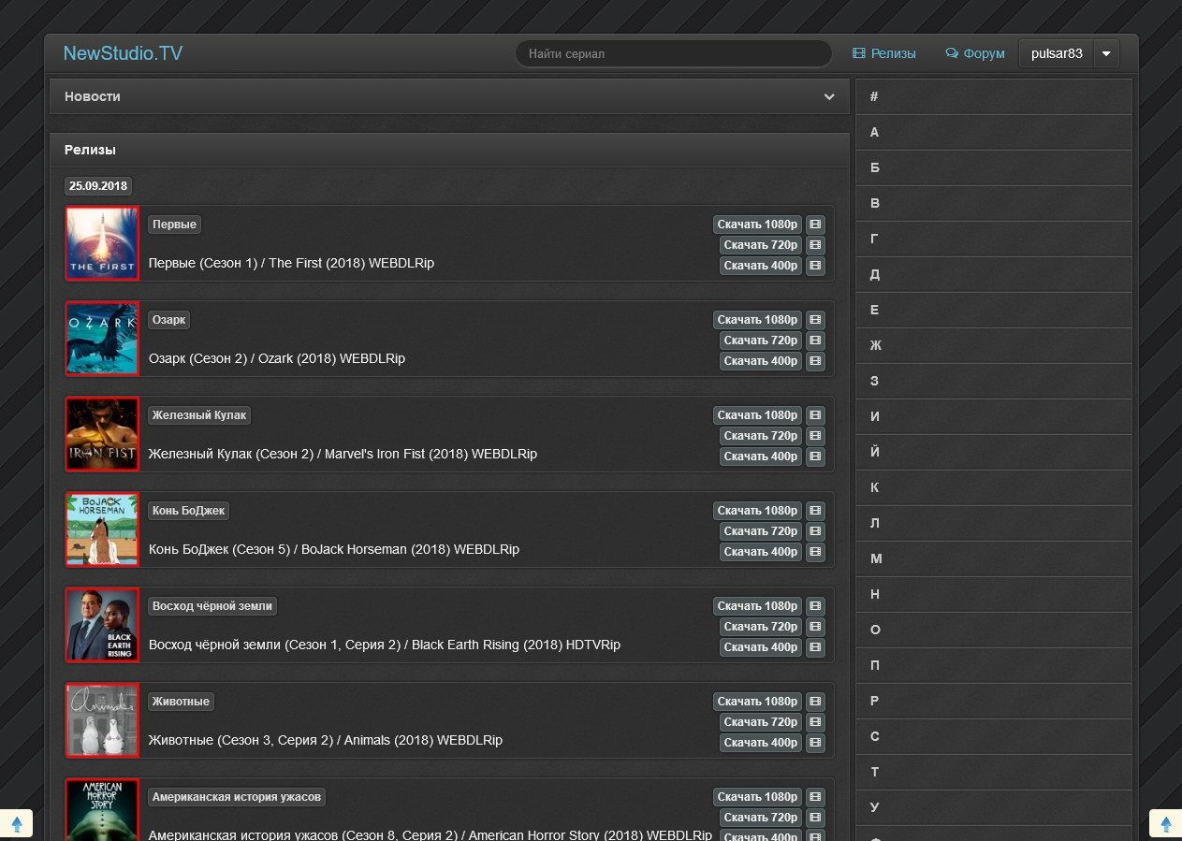Expand the letter У section
Screen dimensions: 1182x841
pos(994,808)
